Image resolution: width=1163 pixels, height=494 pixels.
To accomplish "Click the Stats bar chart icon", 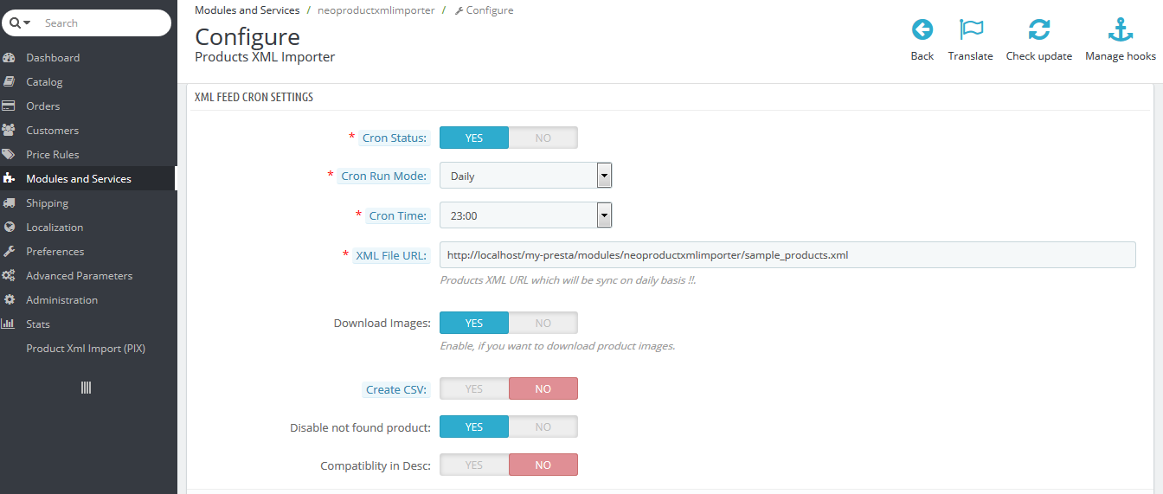I will tap(10, 324).
